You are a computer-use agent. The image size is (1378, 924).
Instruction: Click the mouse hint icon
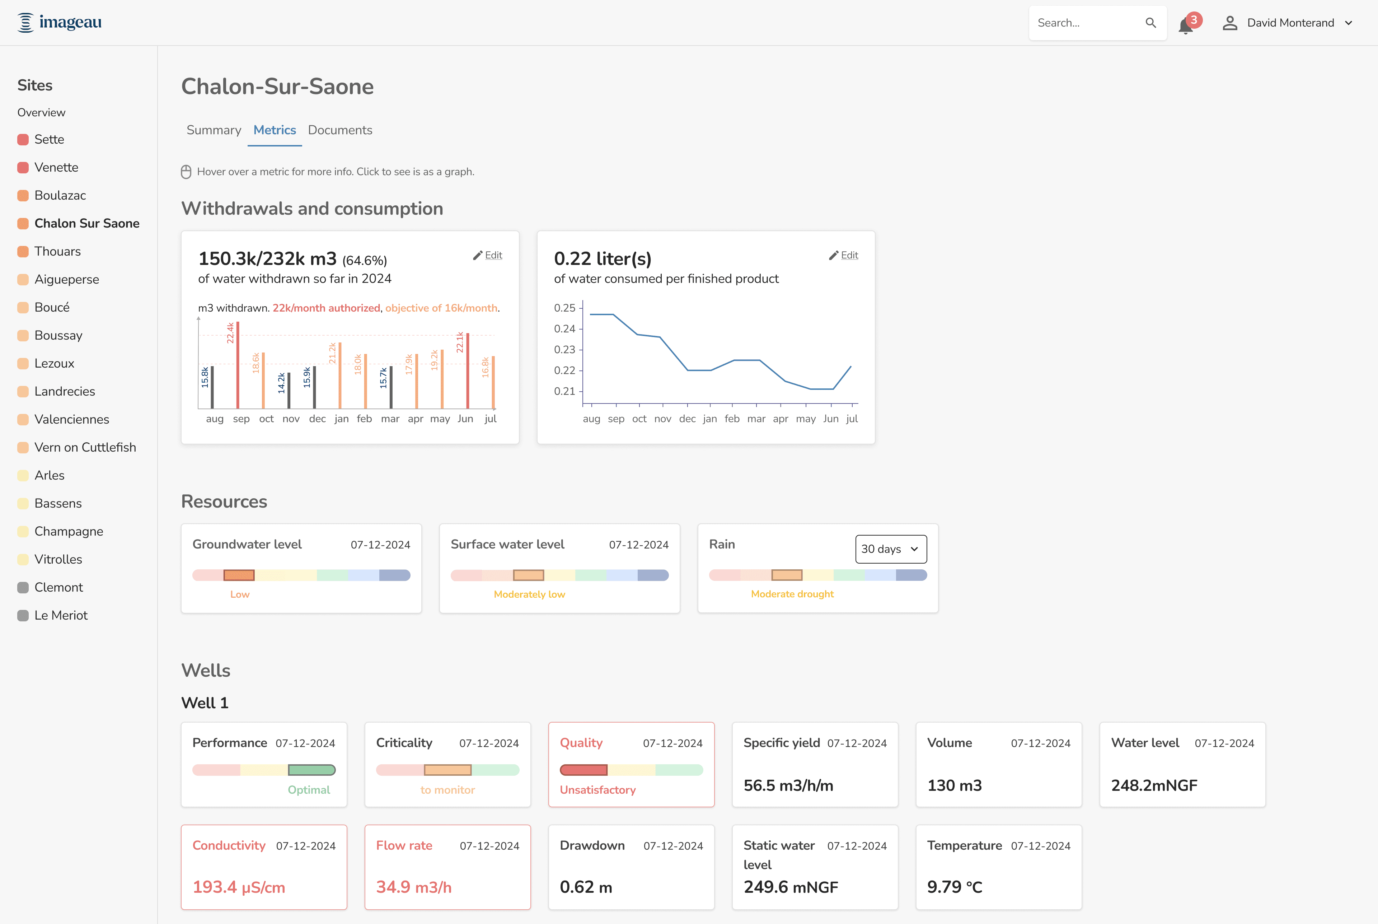[186, 172]
